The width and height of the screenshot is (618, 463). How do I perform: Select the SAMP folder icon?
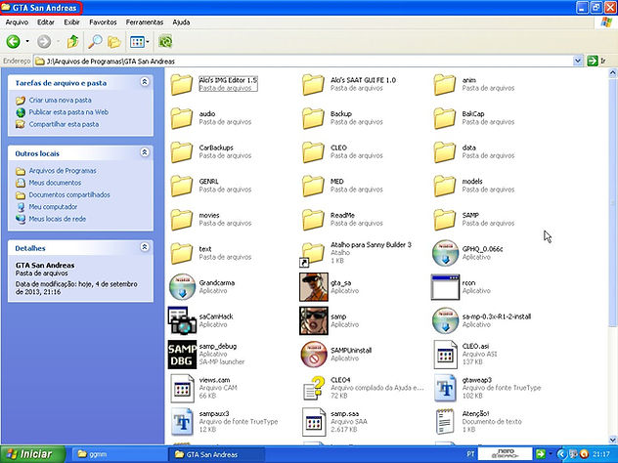point(445,220)
